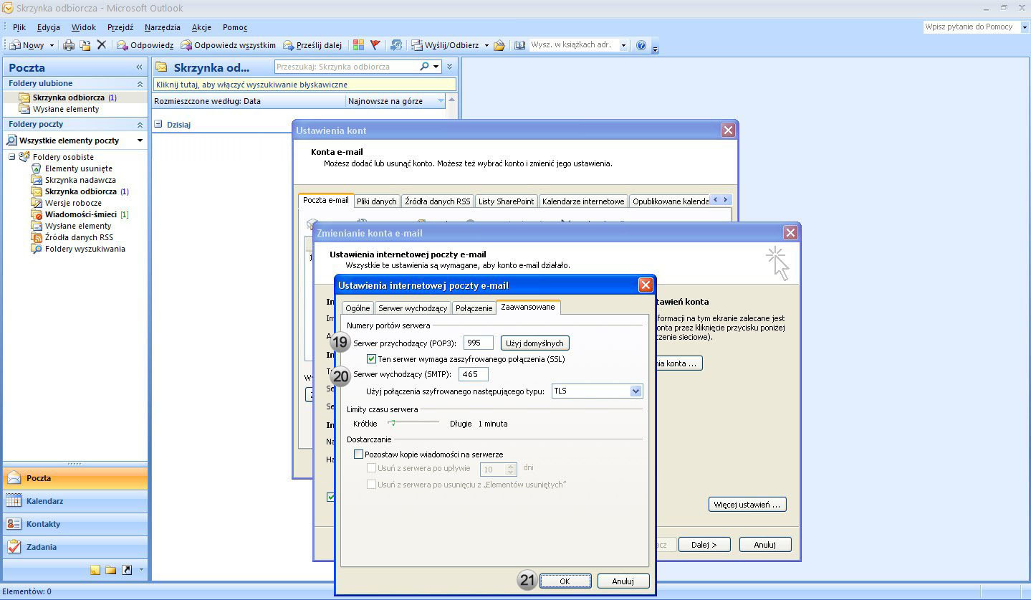Click the red Follow Up flag icon
The height and width of the screenshot is (600, 1031).
[375, 45]
